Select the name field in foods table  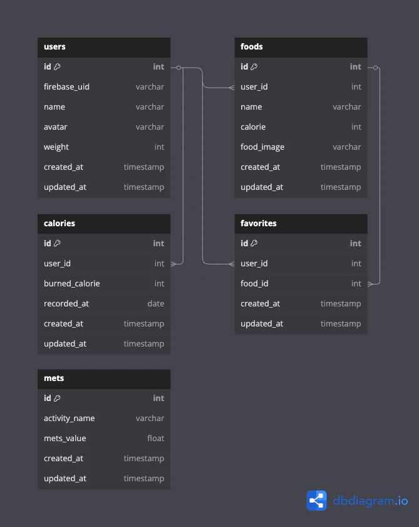click(301, 107)
